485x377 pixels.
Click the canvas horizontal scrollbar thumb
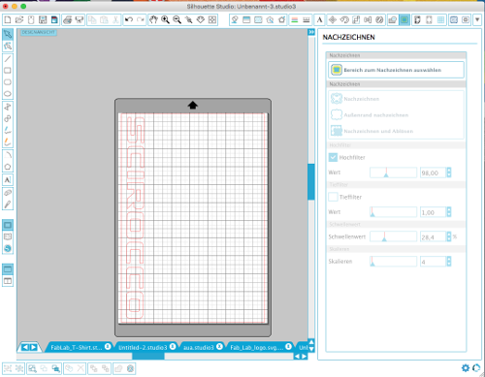click(148, 356)
